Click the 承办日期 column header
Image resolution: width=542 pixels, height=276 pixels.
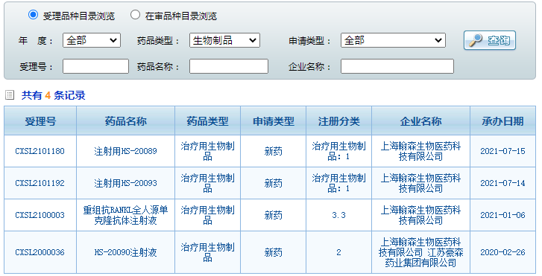(x=502, y=121)
